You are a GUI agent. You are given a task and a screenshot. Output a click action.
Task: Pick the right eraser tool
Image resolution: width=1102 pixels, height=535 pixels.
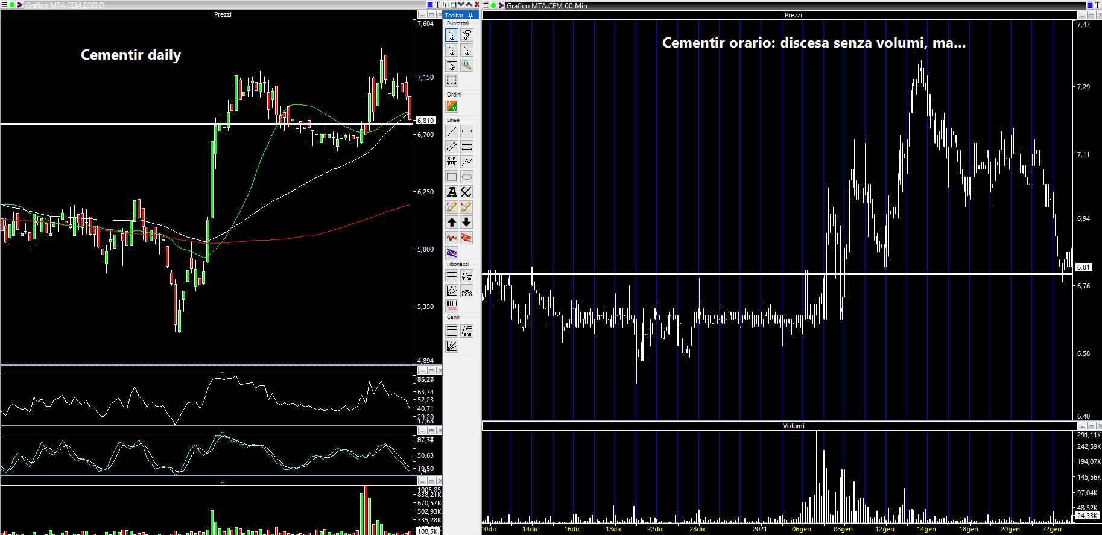[x=467, y=207]
